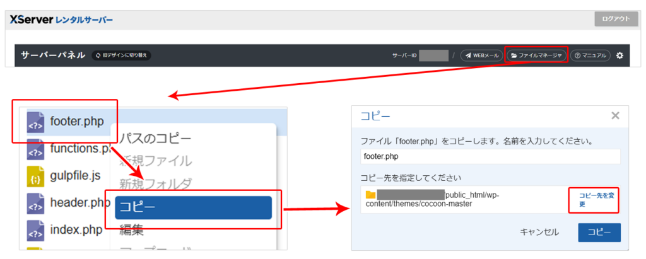Select the index.php file icon
Image resolution: width=646 pixels, height=259 pixels.
point(35,229)
